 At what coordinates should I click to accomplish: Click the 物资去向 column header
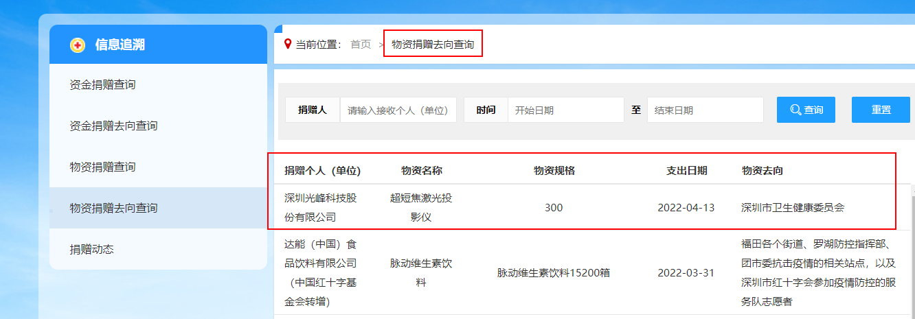tap(762, 171)
